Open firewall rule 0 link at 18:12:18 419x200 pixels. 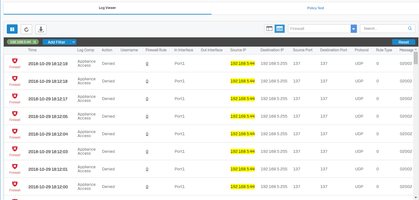tap(147, 81)
